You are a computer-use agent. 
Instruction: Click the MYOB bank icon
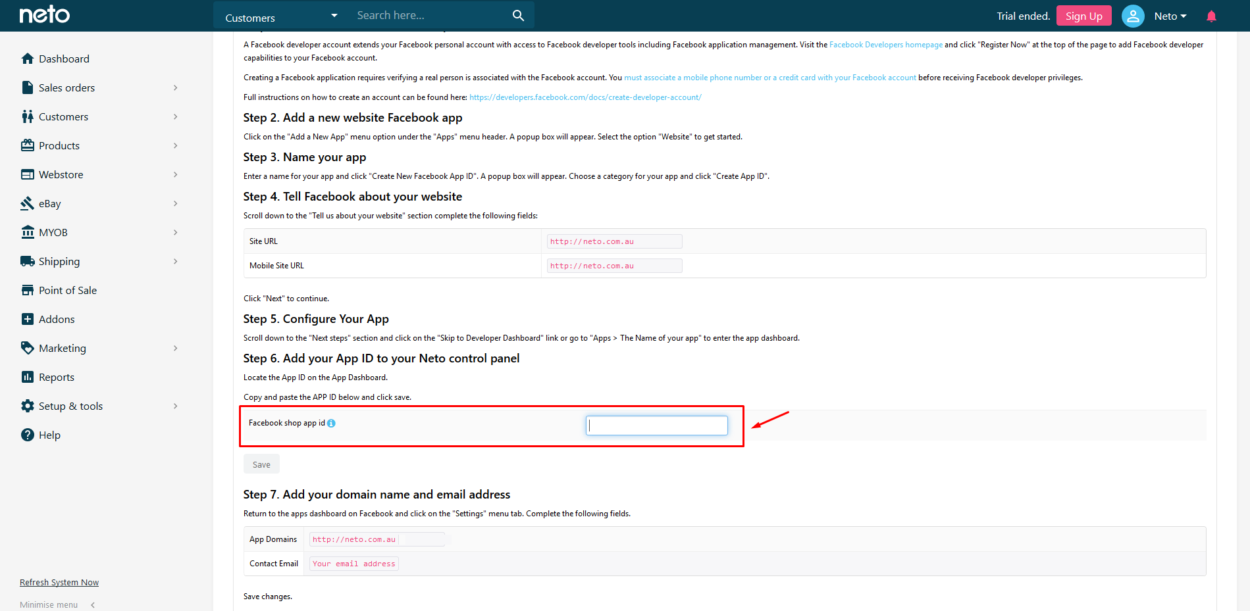(28, 232)
